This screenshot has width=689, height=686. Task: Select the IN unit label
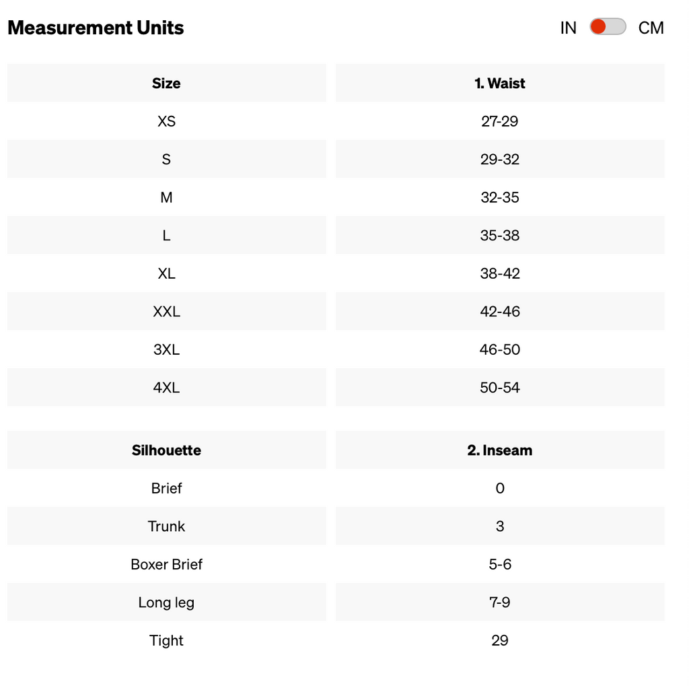coord(568,28)
